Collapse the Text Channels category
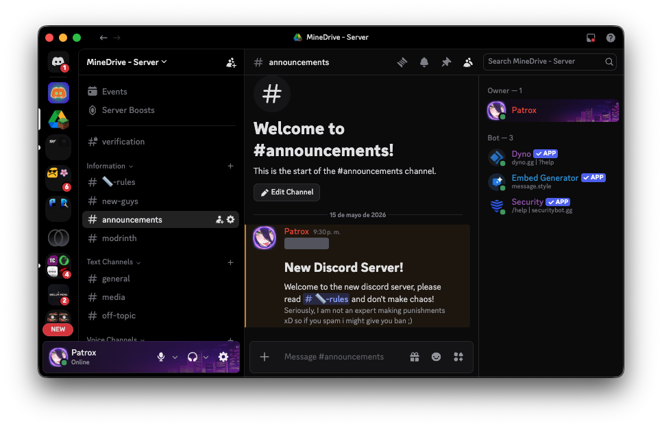The image size is (662, 428). point(113,262)
